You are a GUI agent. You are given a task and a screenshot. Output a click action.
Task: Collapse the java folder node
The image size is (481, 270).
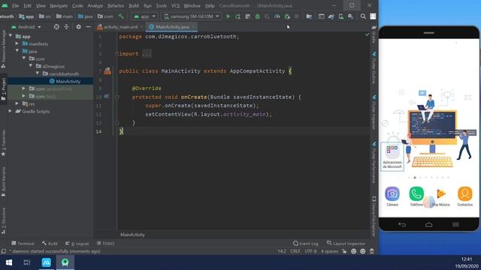[17, 51]
